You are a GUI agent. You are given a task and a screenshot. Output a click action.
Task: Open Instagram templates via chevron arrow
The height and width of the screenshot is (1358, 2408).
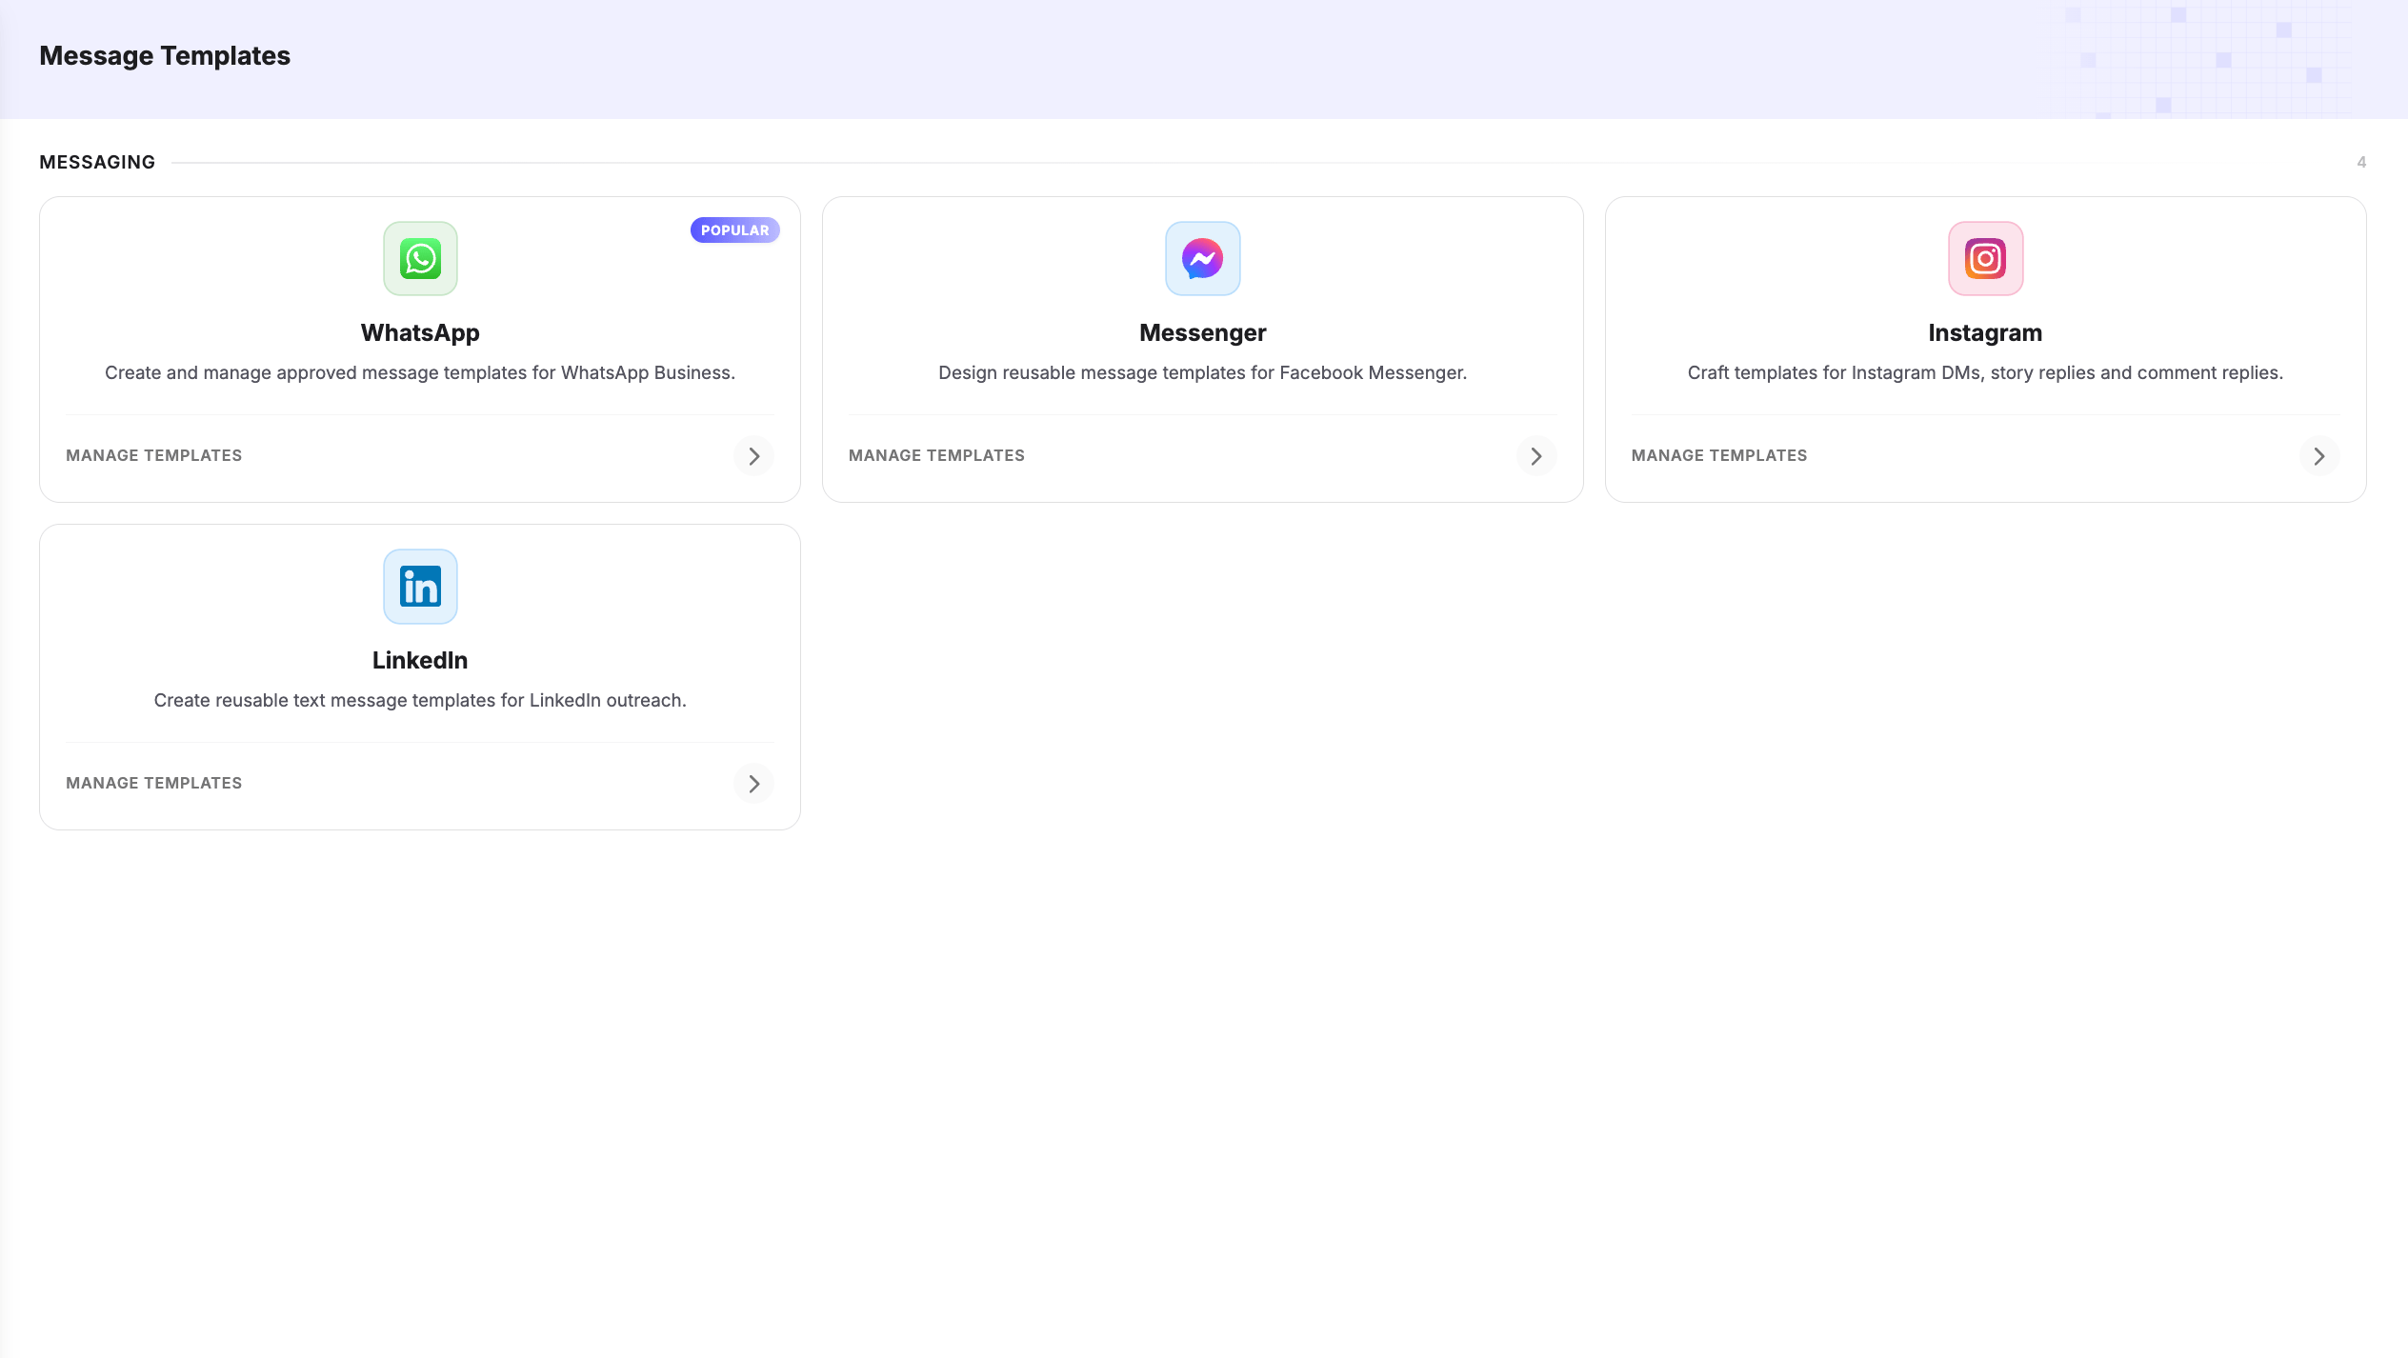(x=2318, y=456)
